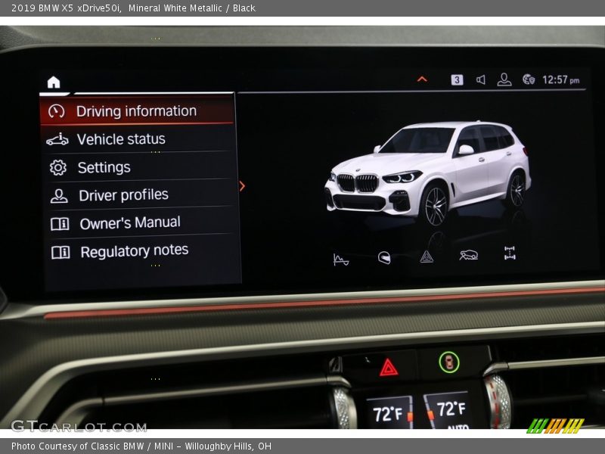This screenshot has width=605, height=454.
Task: Tap the book icon beside Owner's Manual
Action: point(60,224)
